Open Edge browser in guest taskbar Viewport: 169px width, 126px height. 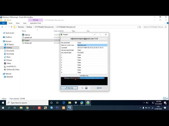pos(64,103)
